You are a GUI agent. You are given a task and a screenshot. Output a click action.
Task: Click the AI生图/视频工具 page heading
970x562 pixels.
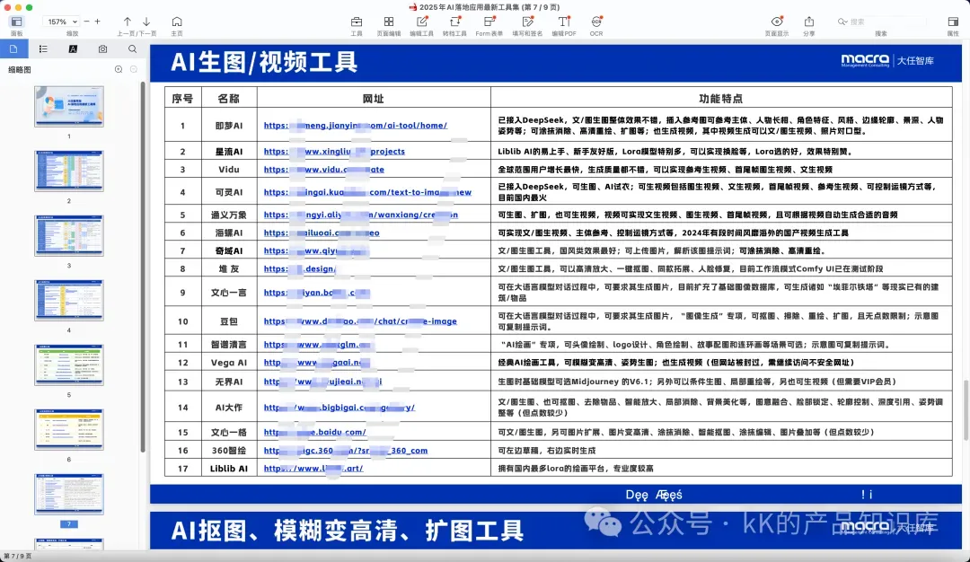(264, 63)
